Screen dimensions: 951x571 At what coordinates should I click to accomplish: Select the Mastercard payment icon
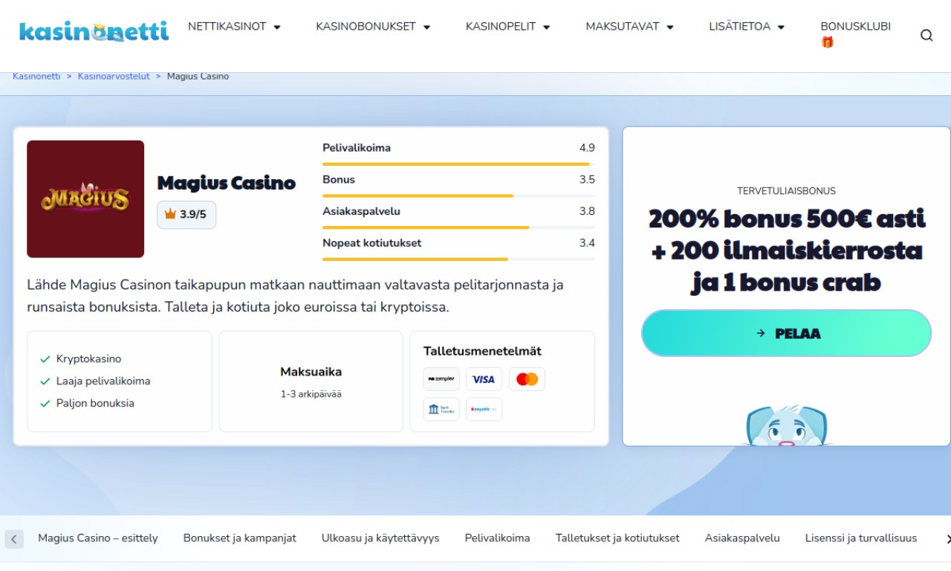[527, 379]
